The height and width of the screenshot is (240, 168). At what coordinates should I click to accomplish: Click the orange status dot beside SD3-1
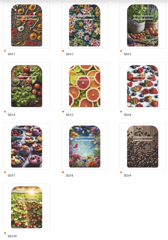click(x=5, y=51)
